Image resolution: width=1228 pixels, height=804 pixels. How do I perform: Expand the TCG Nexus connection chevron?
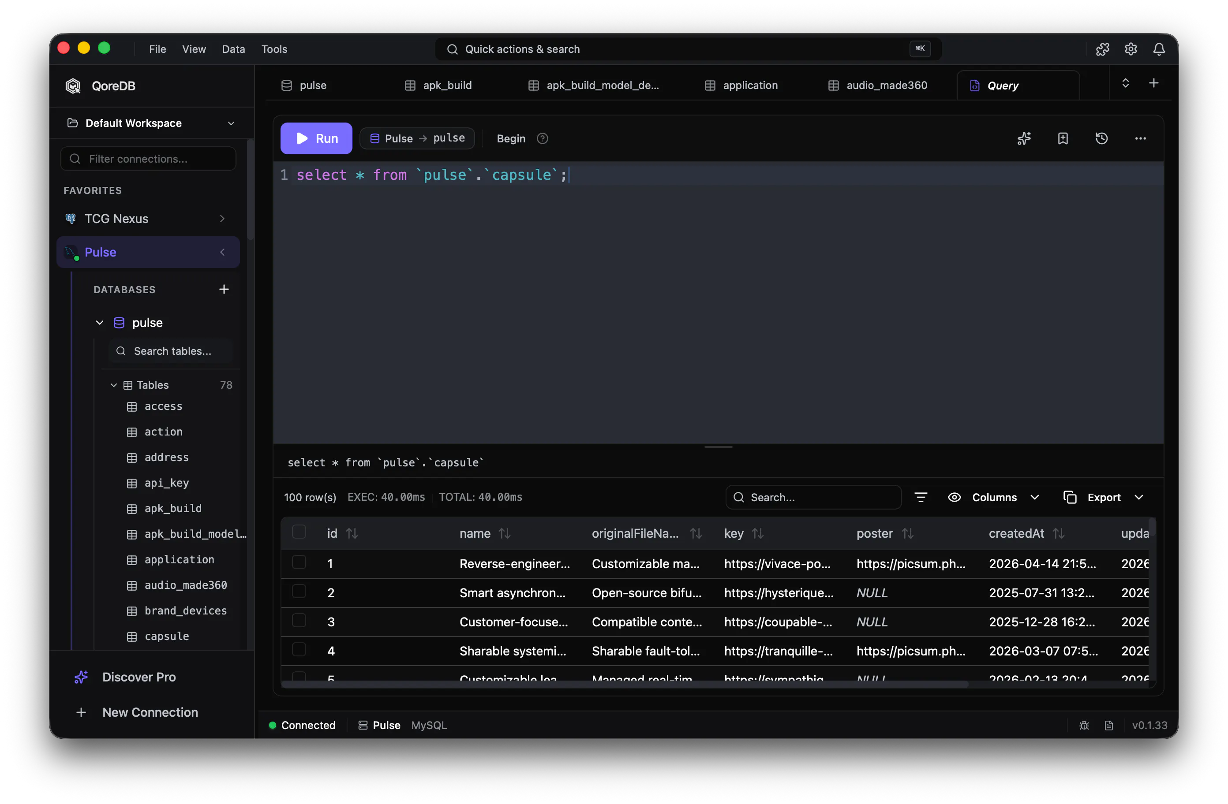click(222, 219)
